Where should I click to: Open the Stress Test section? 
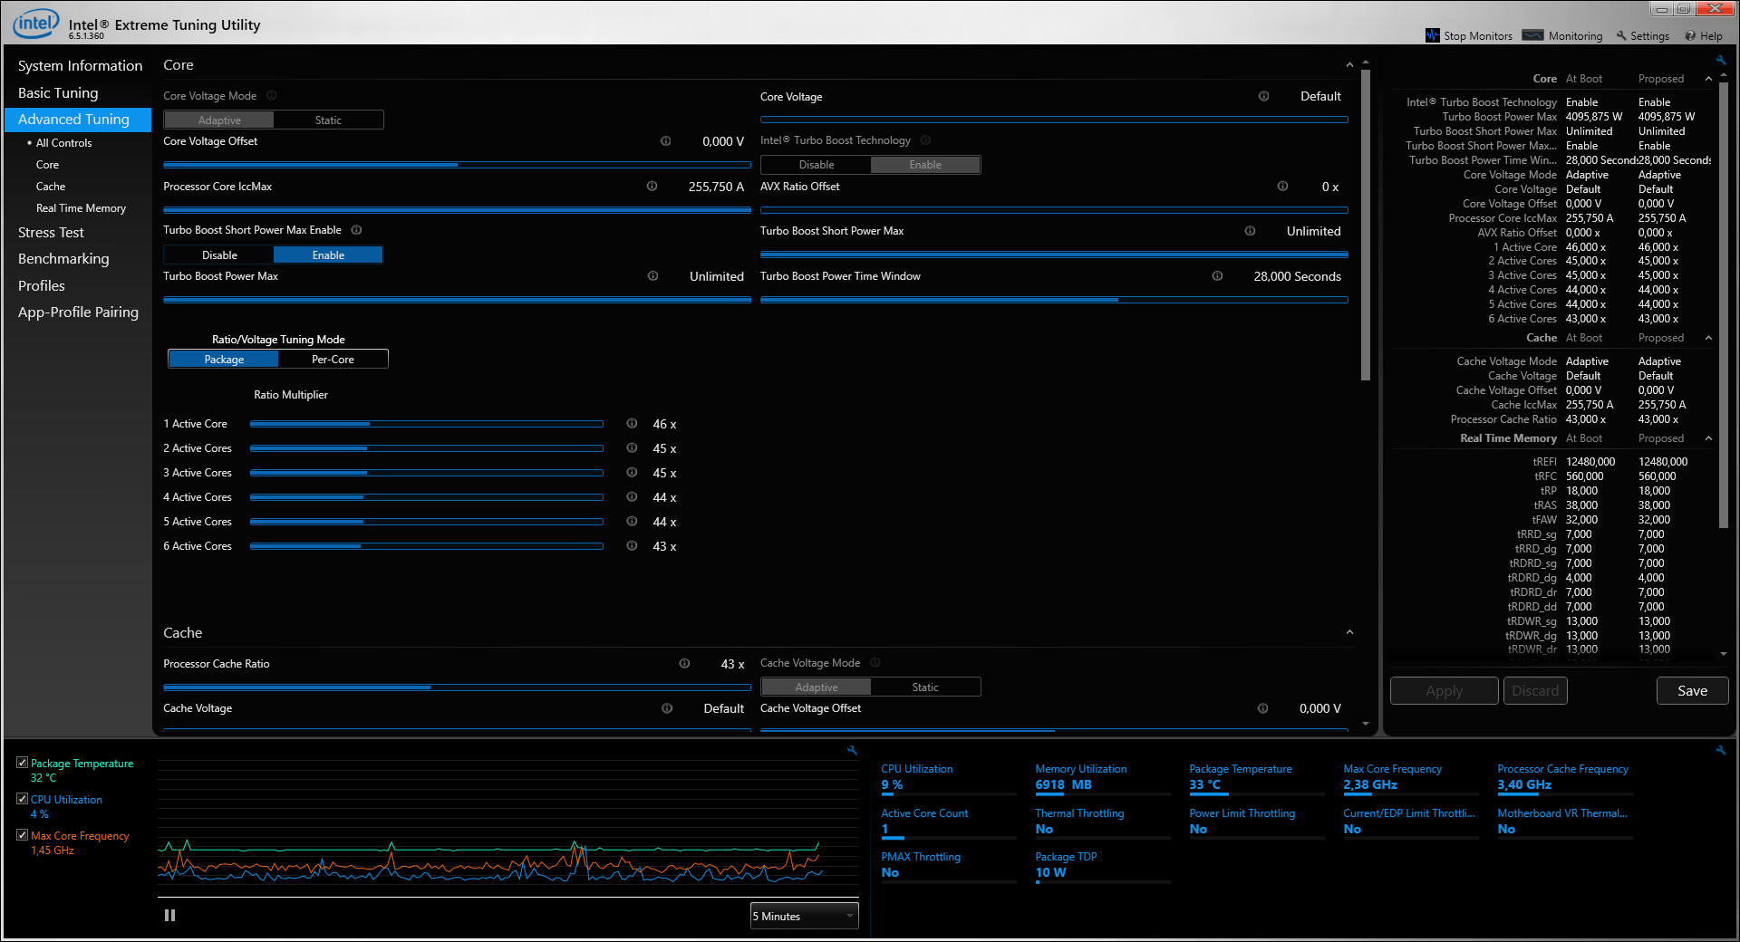coord(51,233)
